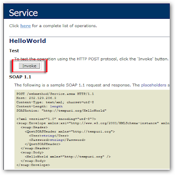Screen dimensions: 175x175
Task: Click the </soap:Envelope> closing tag
Action: 33,165
